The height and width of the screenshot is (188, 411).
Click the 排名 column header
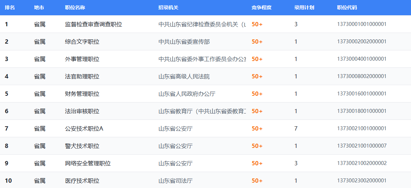point(10,7)
